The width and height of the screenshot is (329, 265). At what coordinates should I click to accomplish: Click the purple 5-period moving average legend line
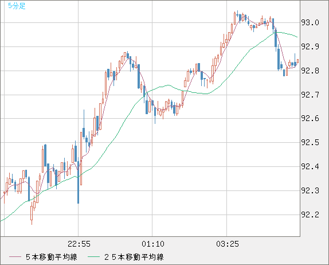[x=15, y=257]
